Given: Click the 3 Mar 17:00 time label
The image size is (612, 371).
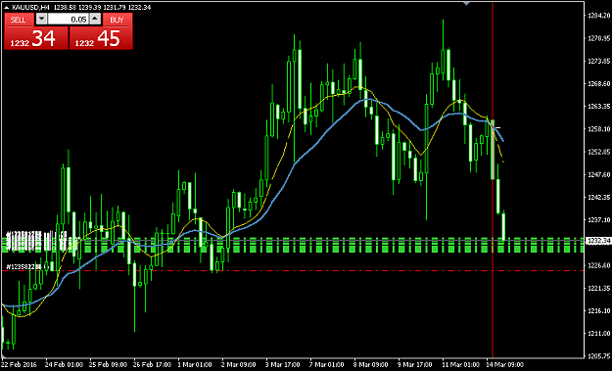Looking at the screenshot, I should [x=283, y=365].
